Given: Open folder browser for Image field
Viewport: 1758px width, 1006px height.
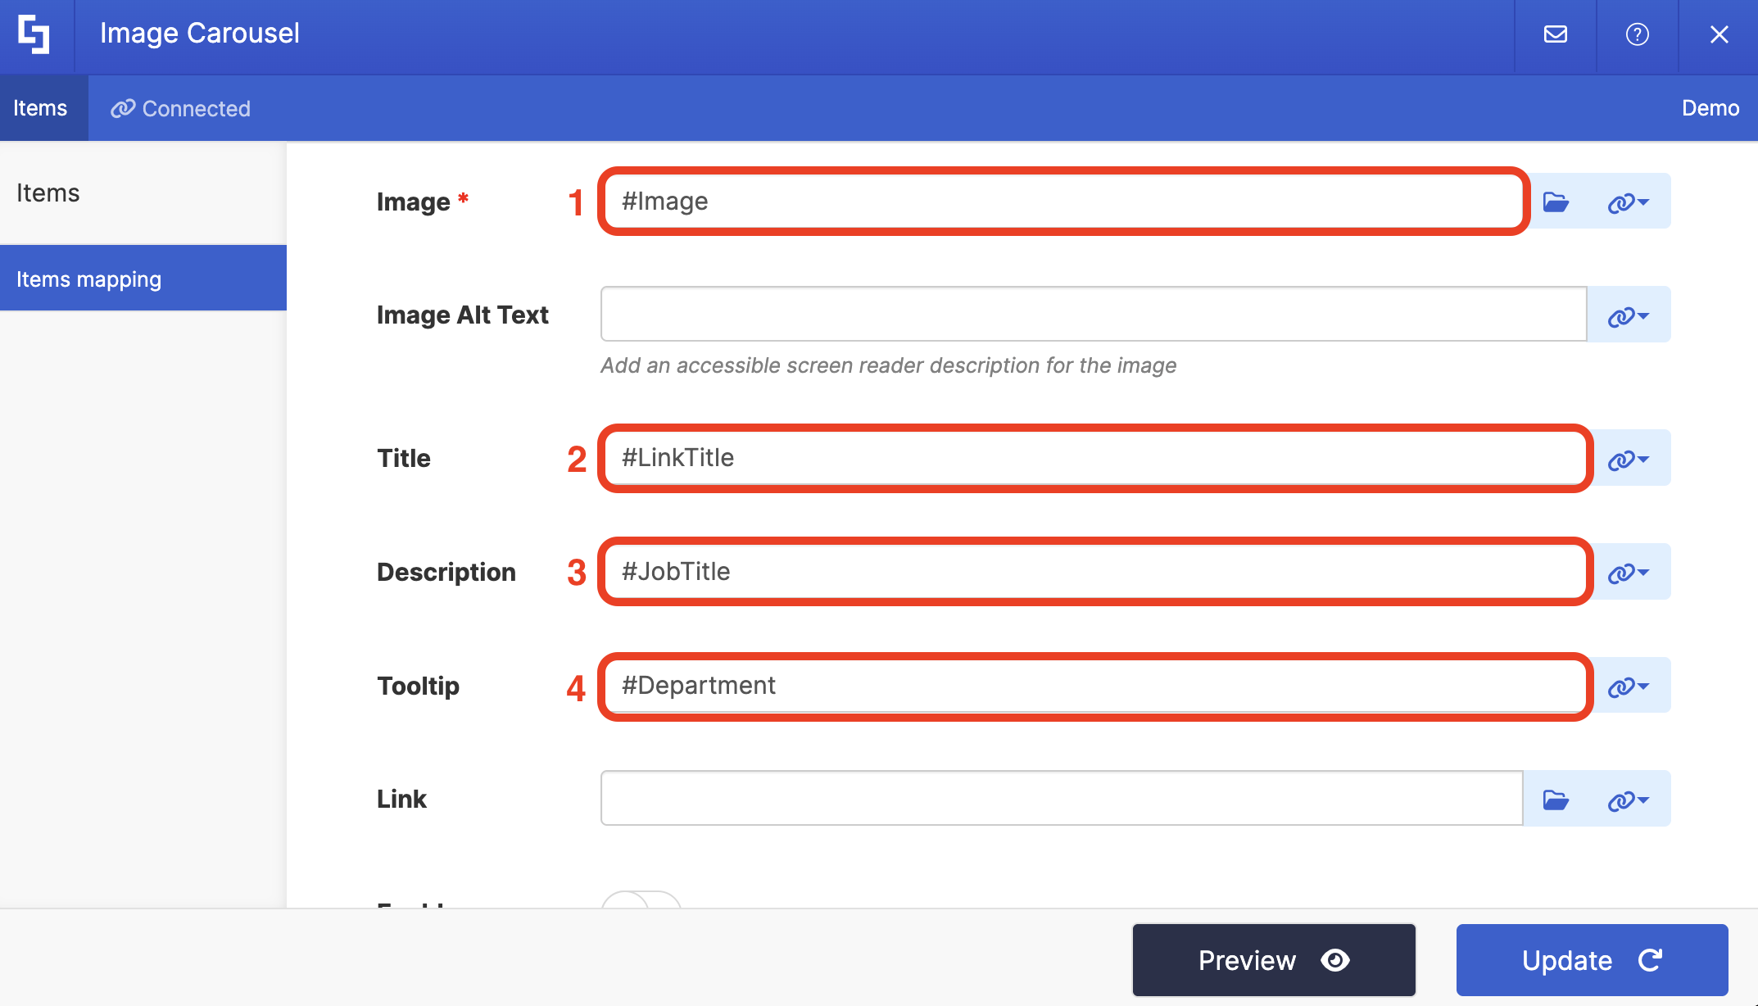Looking at the screenshot, I should [1556, 202].
